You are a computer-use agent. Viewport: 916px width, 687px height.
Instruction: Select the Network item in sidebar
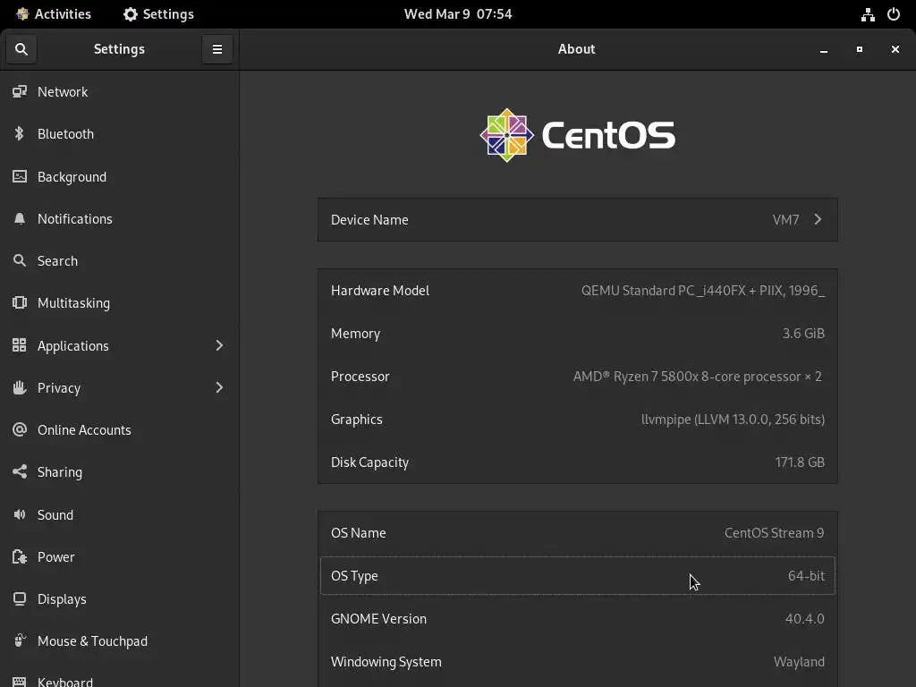pyautogui.click(x=119, y=92)
